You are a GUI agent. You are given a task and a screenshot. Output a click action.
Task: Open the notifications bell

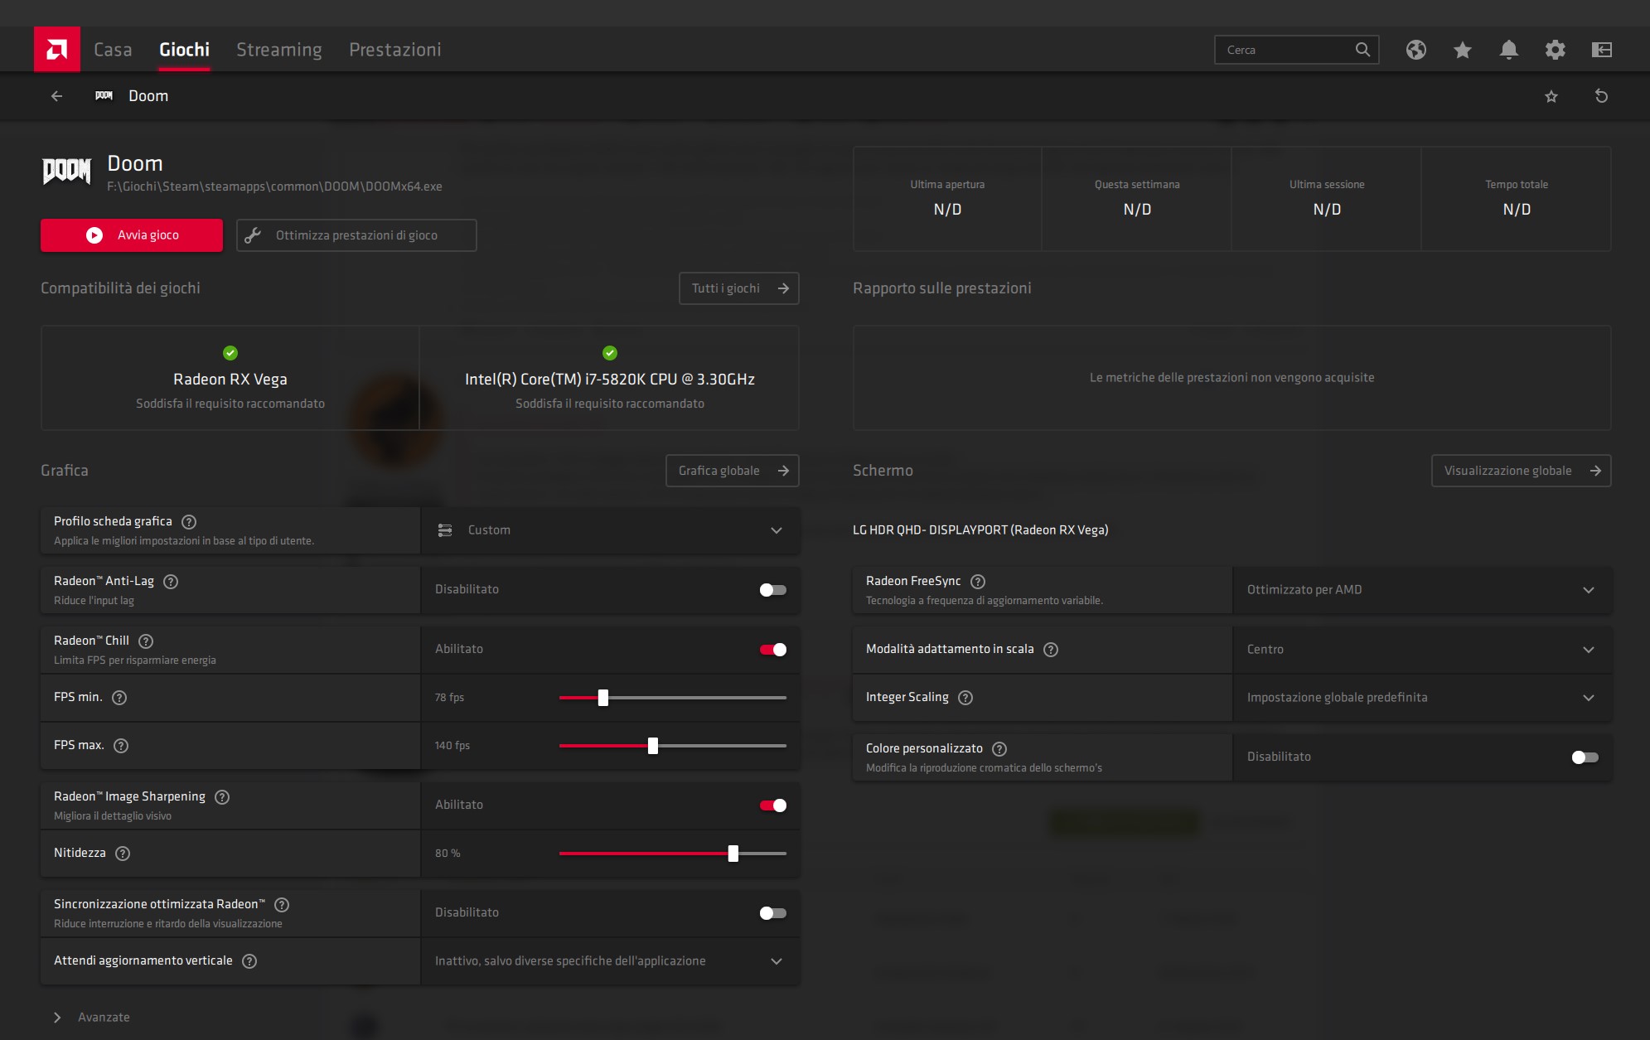point(1508,50)
